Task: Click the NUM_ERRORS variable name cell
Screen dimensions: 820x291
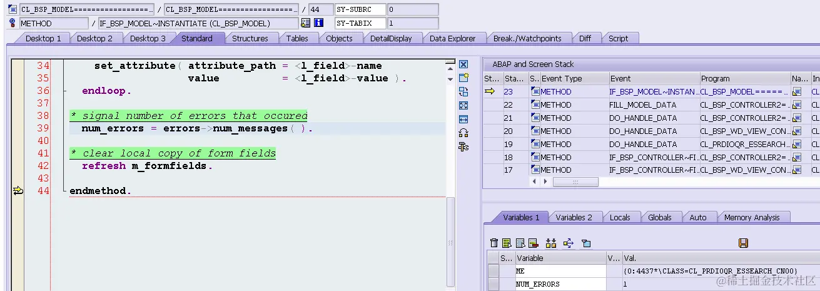Action: click(x=560, y=284)
